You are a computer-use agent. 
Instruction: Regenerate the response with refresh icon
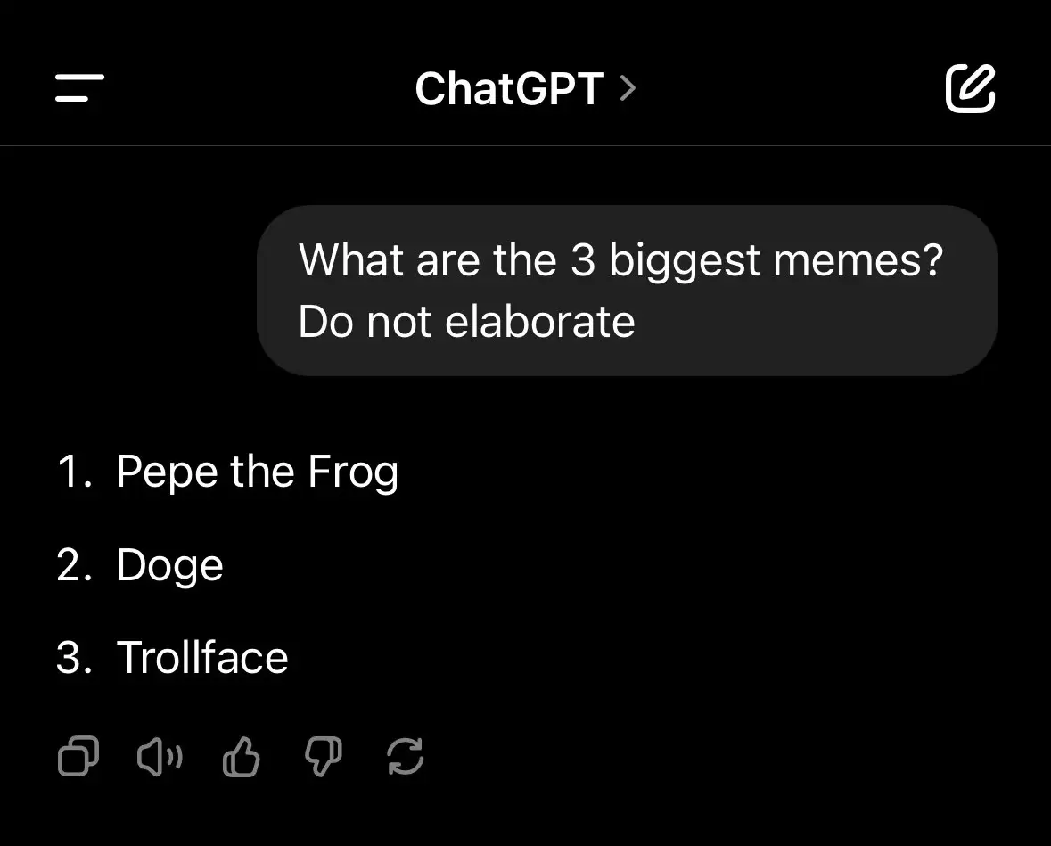[406, 757]
